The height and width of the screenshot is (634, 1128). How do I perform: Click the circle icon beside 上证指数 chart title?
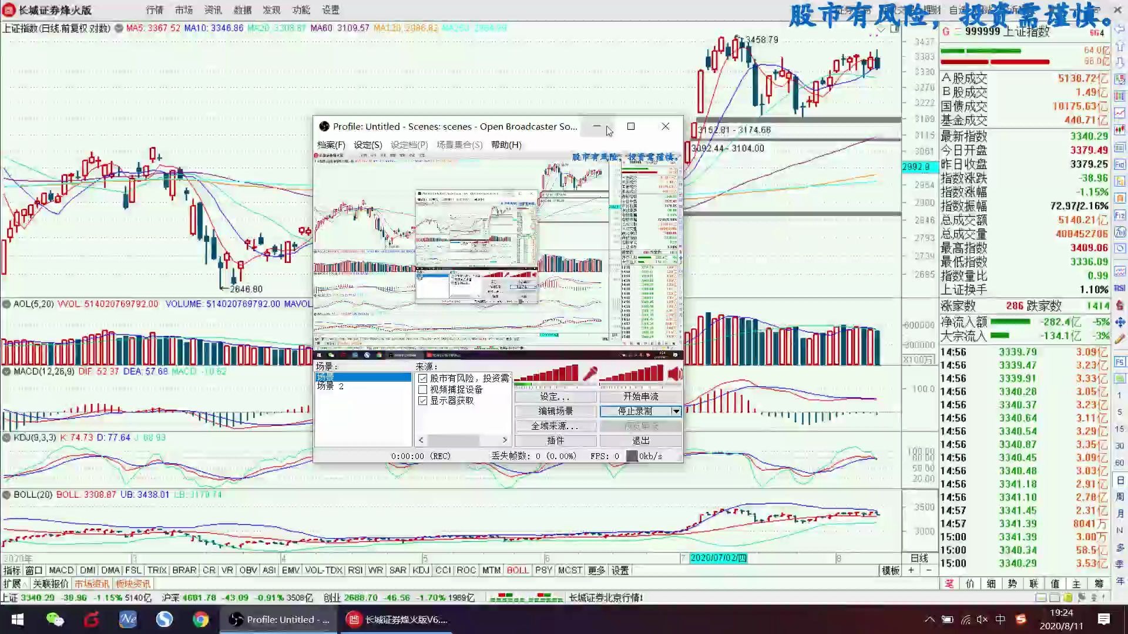119,28
